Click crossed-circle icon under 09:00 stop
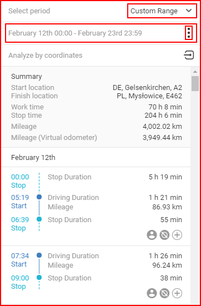 tap(164, 293)
